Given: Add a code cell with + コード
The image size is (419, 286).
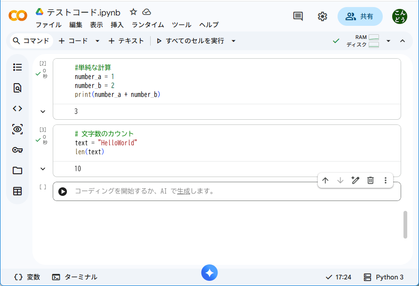Looking at the screenshot, I should (73, 41).
